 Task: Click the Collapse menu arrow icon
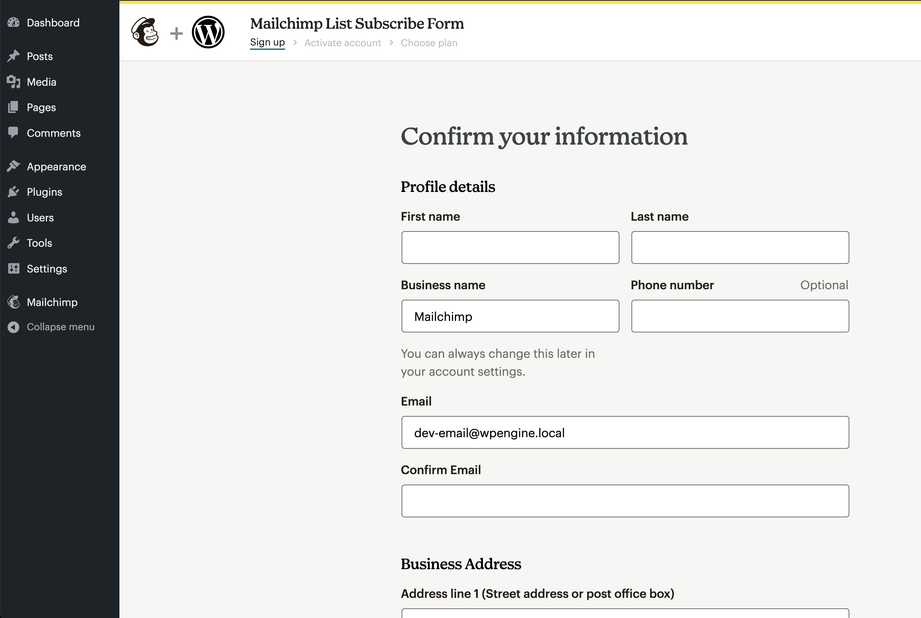(x=13, y=327)
